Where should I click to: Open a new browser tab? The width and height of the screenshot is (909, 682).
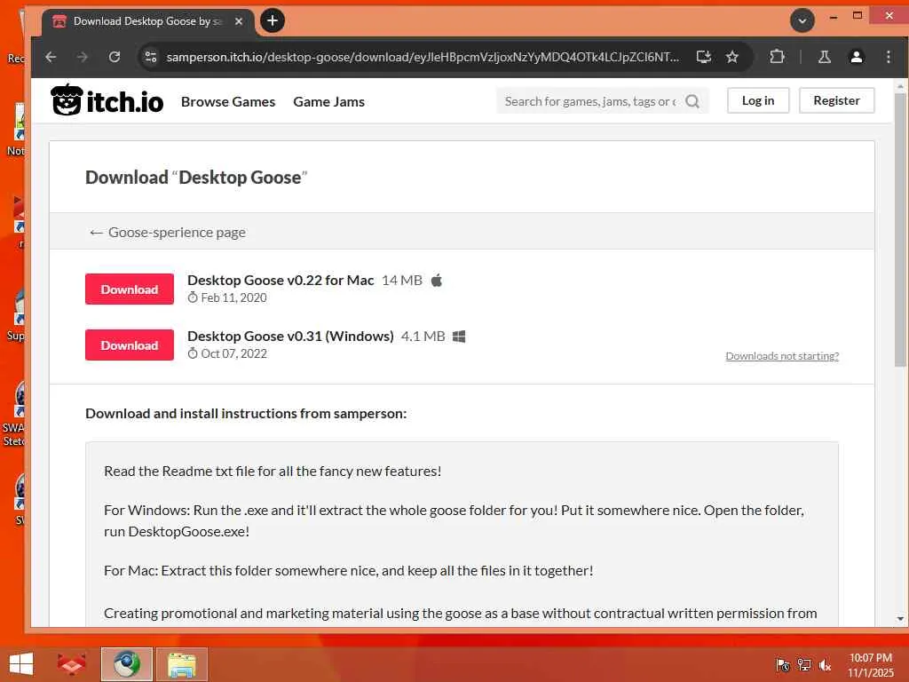(x=273, y=21)
